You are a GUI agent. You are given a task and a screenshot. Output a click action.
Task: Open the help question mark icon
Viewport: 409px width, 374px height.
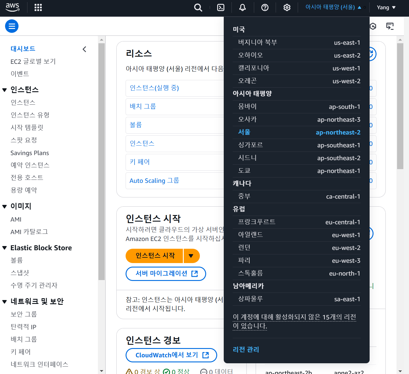coord(265,7)
